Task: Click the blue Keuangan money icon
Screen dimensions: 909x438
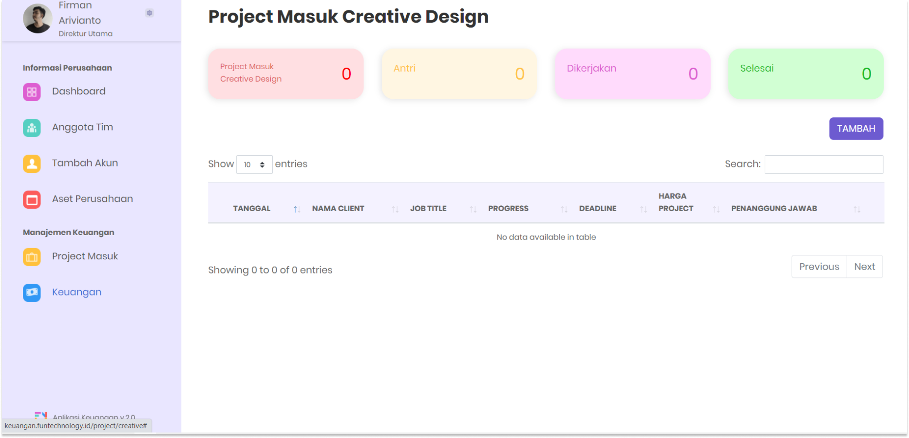Action: [32, 292]
